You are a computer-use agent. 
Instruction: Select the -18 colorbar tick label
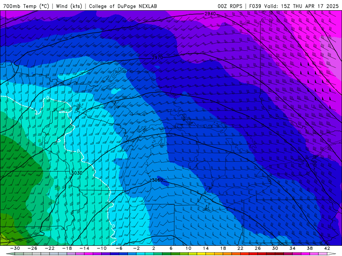point(67,248)
